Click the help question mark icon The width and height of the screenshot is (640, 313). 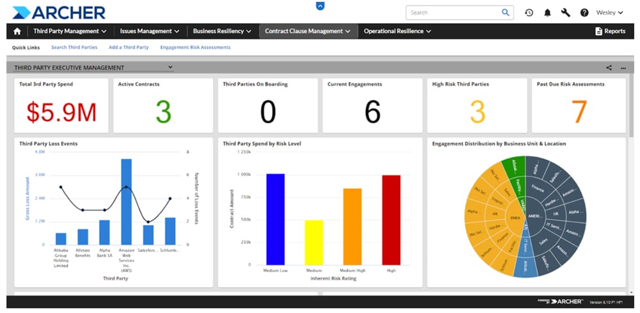click(x=584, y=13)
